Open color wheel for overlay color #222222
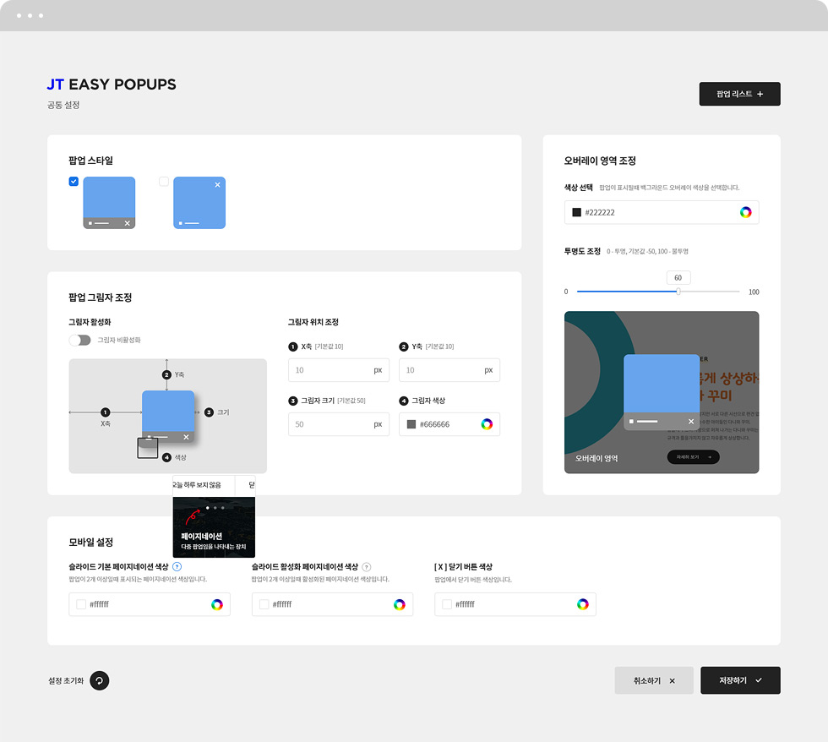Viewport: 828px width, 742px height. 745,212
